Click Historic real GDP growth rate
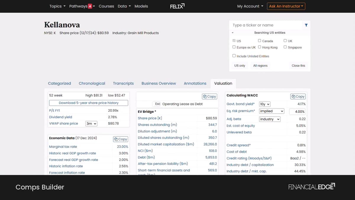This screenshot has height=200, width=355. click(x=72, y=153)
